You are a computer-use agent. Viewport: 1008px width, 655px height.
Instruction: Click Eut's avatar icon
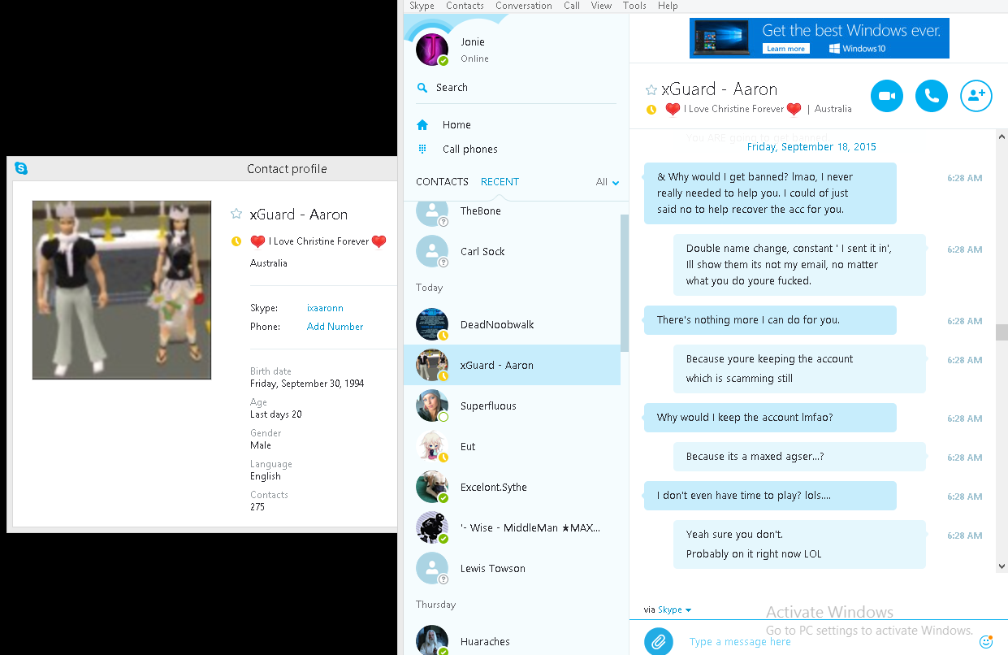(x=431, y=446)
